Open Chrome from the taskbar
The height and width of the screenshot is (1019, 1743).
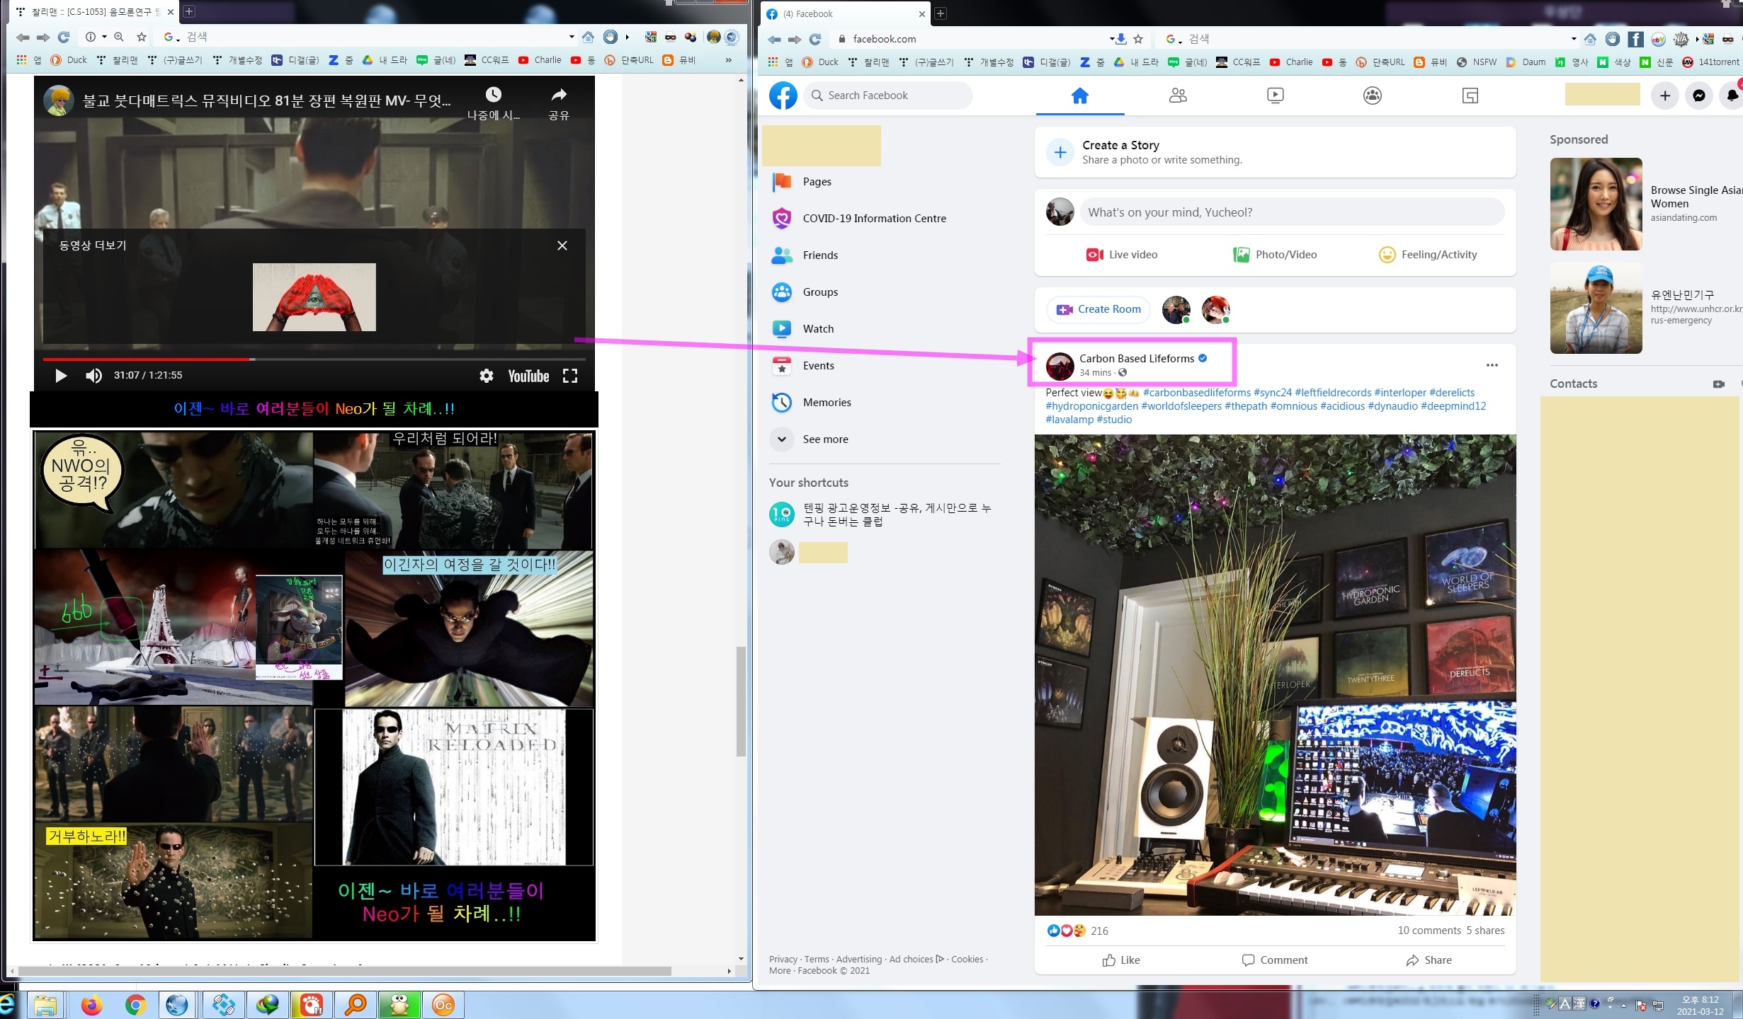[x=135, y=1005]
